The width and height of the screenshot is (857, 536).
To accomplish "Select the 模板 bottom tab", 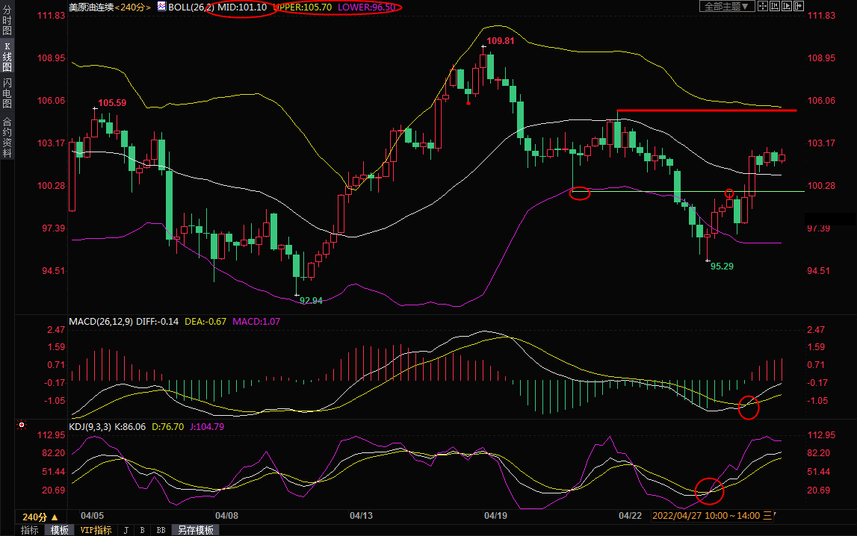I will [59, 530].
